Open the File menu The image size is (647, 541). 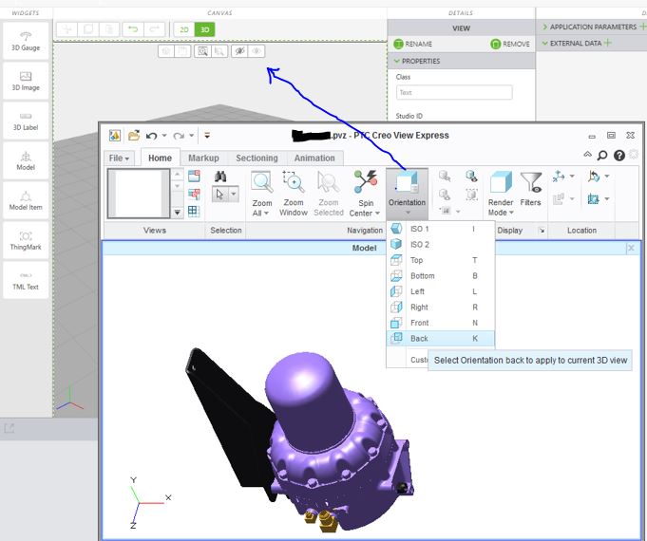click(119, 158)
